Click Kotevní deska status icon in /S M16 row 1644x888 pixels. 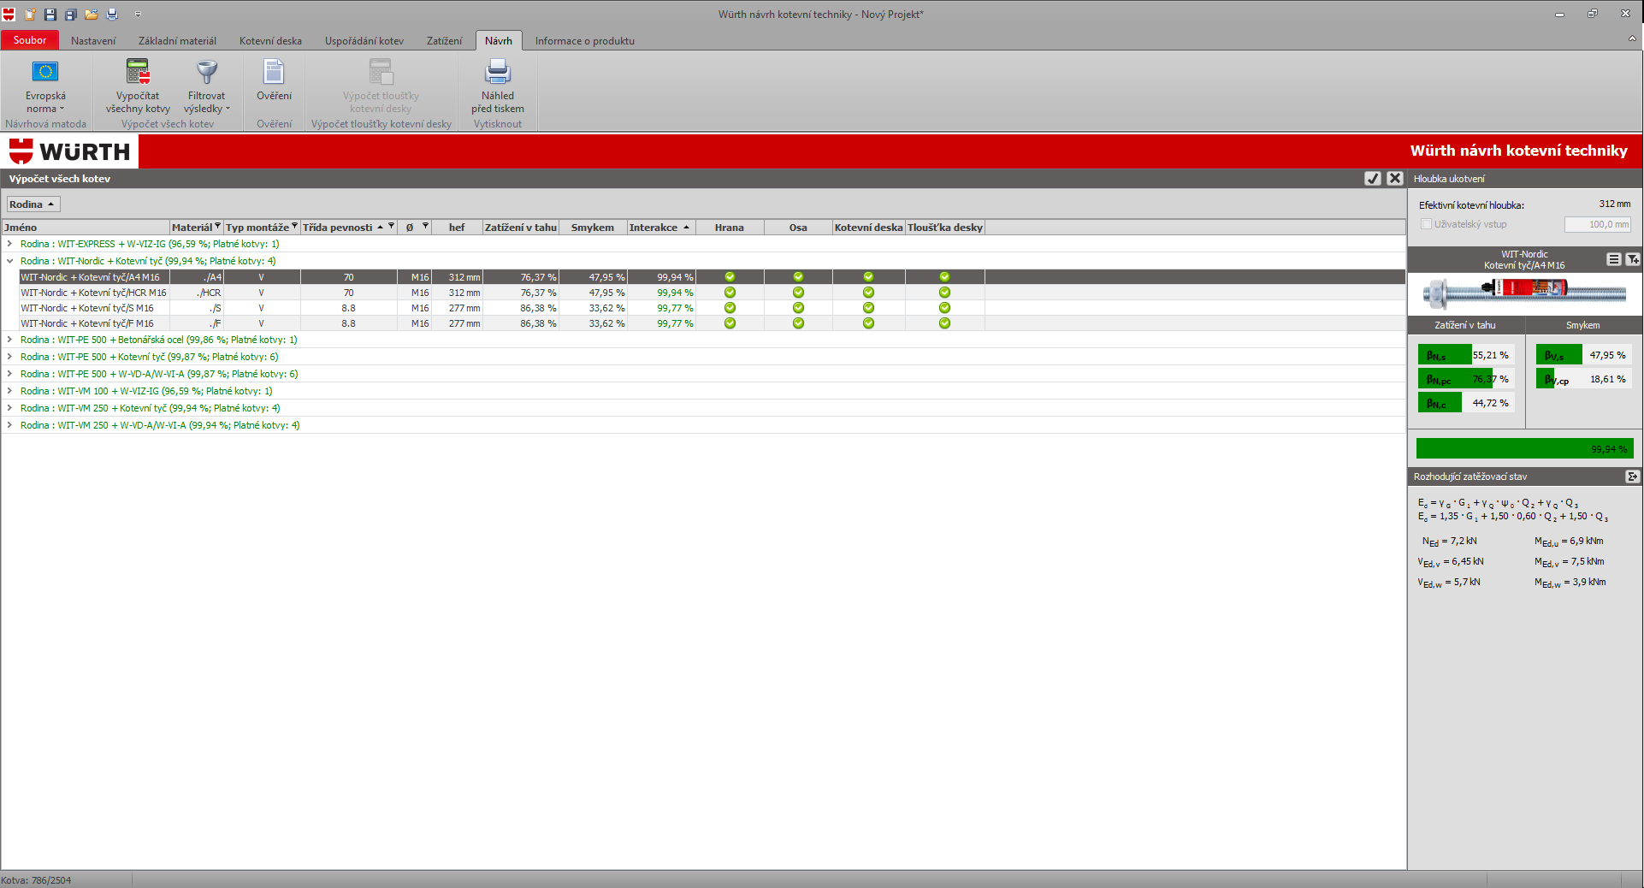(x=868, y=308)
